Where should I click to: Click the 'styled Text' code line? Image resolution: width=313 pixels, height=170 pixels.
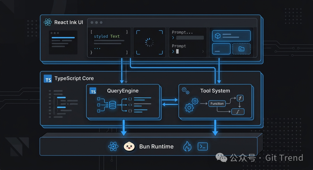(107, 36)
